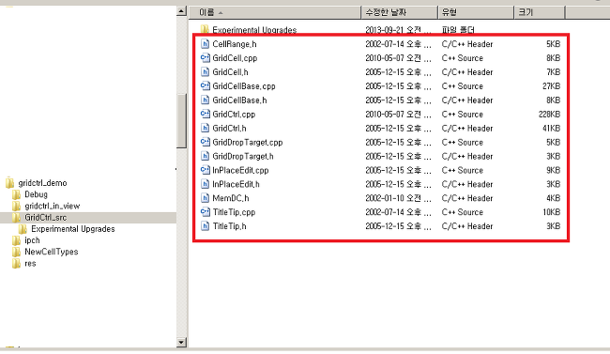
Task: Sort files by 수정한 날짜 column header
Action: pyautogui.click(x=400, y=12)
